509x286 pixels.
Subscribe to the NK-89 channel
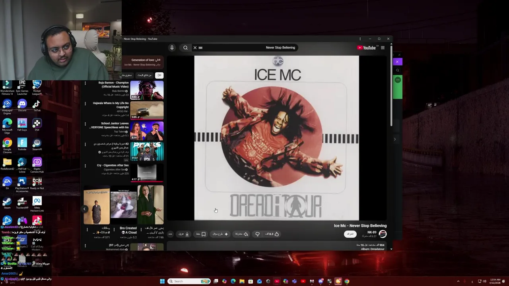coord(350,234)
